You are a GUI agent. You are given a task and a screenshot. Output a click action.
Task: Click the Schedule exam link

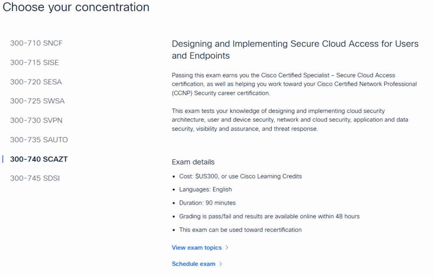pyautogui.click(x=194, y=264)
